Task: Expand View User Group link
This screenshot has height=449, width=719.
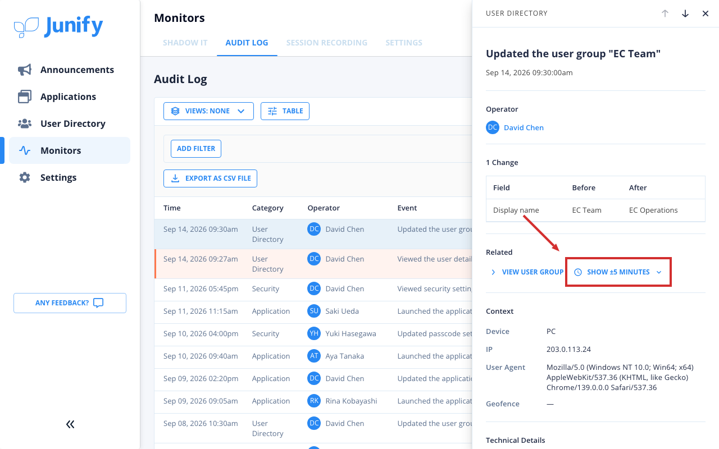Action: (527, 272)
